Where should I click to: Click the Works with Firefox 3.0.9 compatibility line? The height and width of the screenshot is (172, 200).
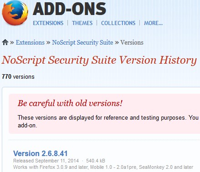coord(103,167)
